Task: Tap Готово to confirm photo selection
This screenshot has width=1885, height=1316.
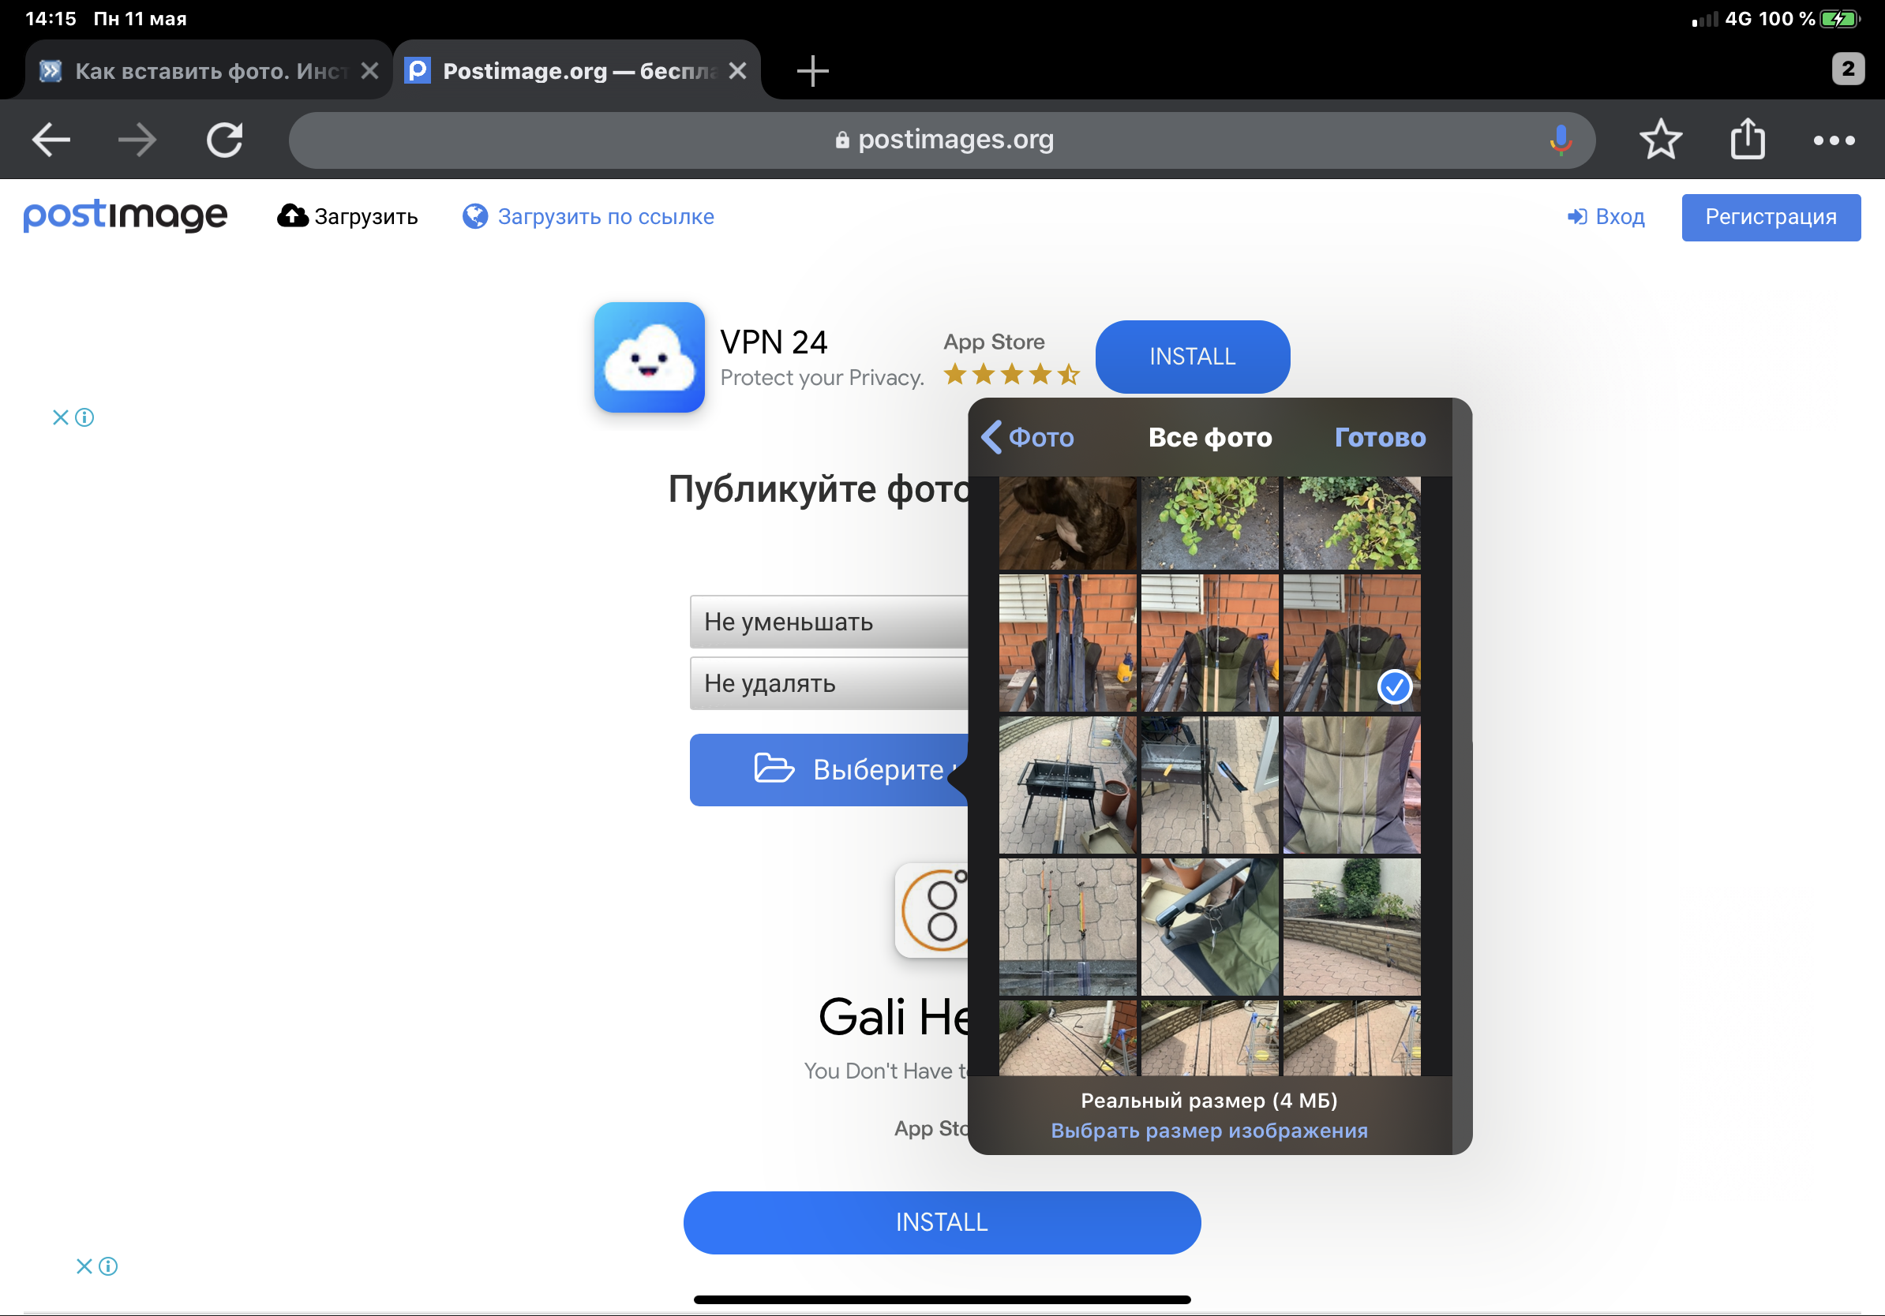Action: tap(1379, 437)
